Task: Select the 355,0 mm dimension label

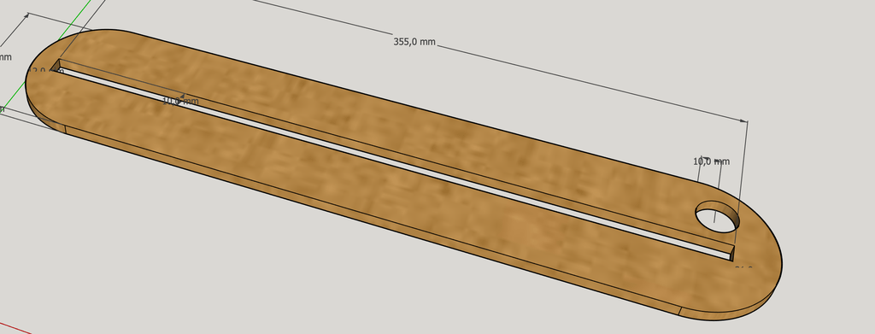Action: point(414,42)
